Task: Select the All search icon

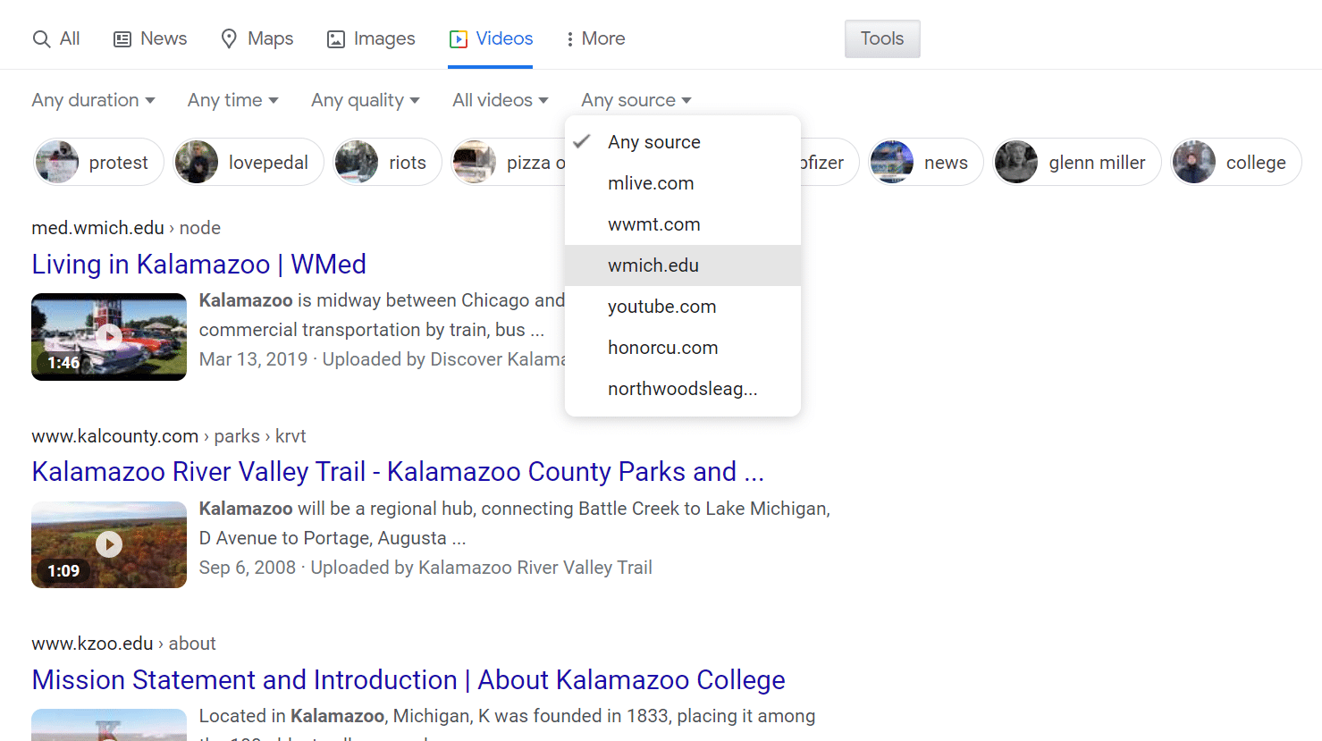Action: click(41, 38)
